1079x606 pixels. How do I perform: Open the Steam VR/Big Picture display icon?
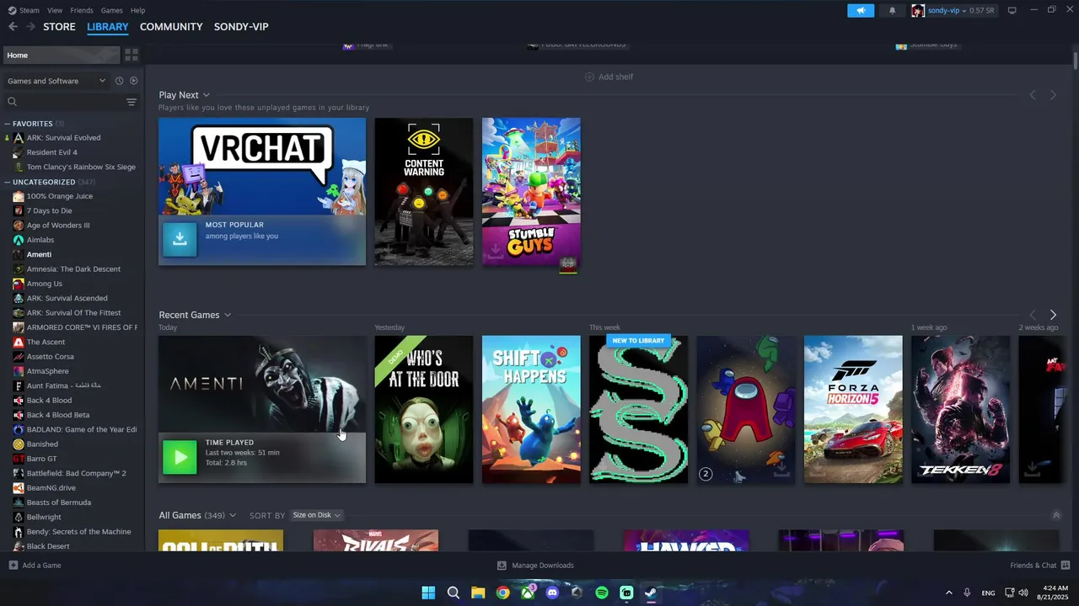click(1012, 10)
